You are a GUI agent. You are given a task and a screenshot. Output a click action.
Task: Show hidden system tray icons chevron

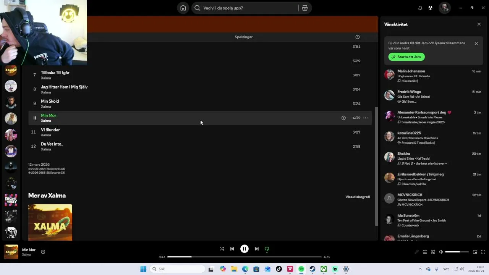(x=420, y=269)
